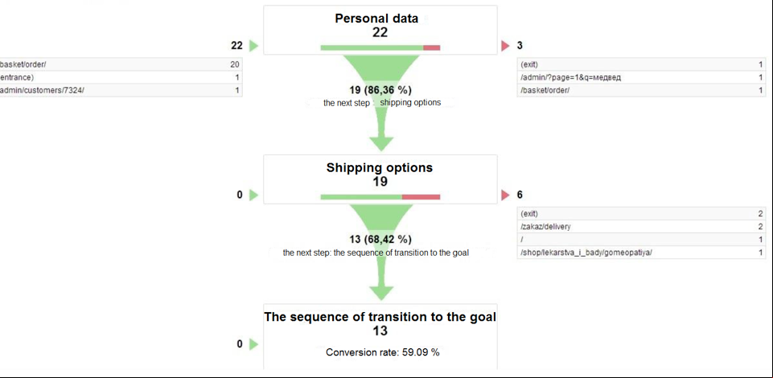
Task: Select /shop/lekarstva_i_bady/gomeopatiya/ exit row
Action: [641, 253]
